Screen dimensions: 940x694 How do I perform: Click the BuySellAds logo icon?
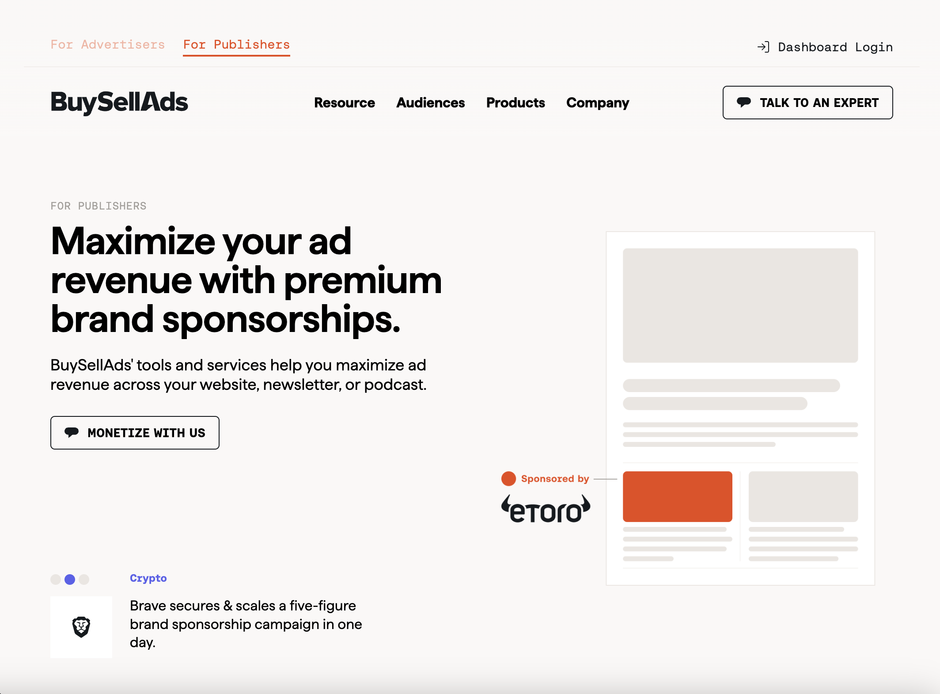pos(120,102)
